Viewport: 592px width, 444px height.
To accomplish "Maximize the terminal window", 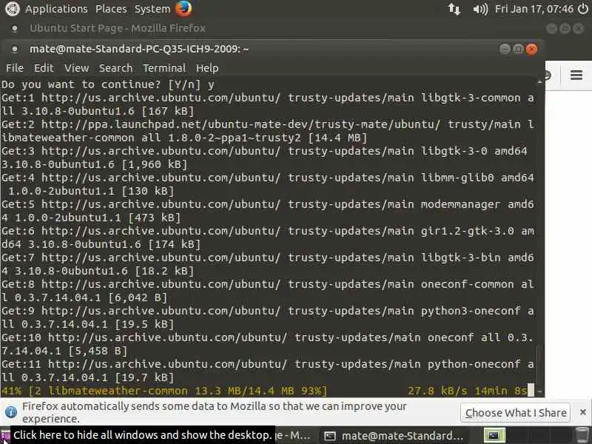I will point(519,49).
